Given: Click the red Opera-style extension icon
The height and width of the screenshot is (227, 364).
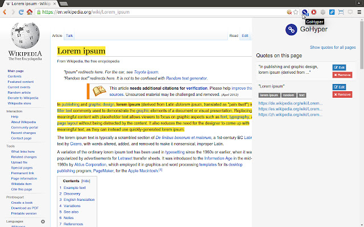Looking at the screenshot, I should 313,11.
